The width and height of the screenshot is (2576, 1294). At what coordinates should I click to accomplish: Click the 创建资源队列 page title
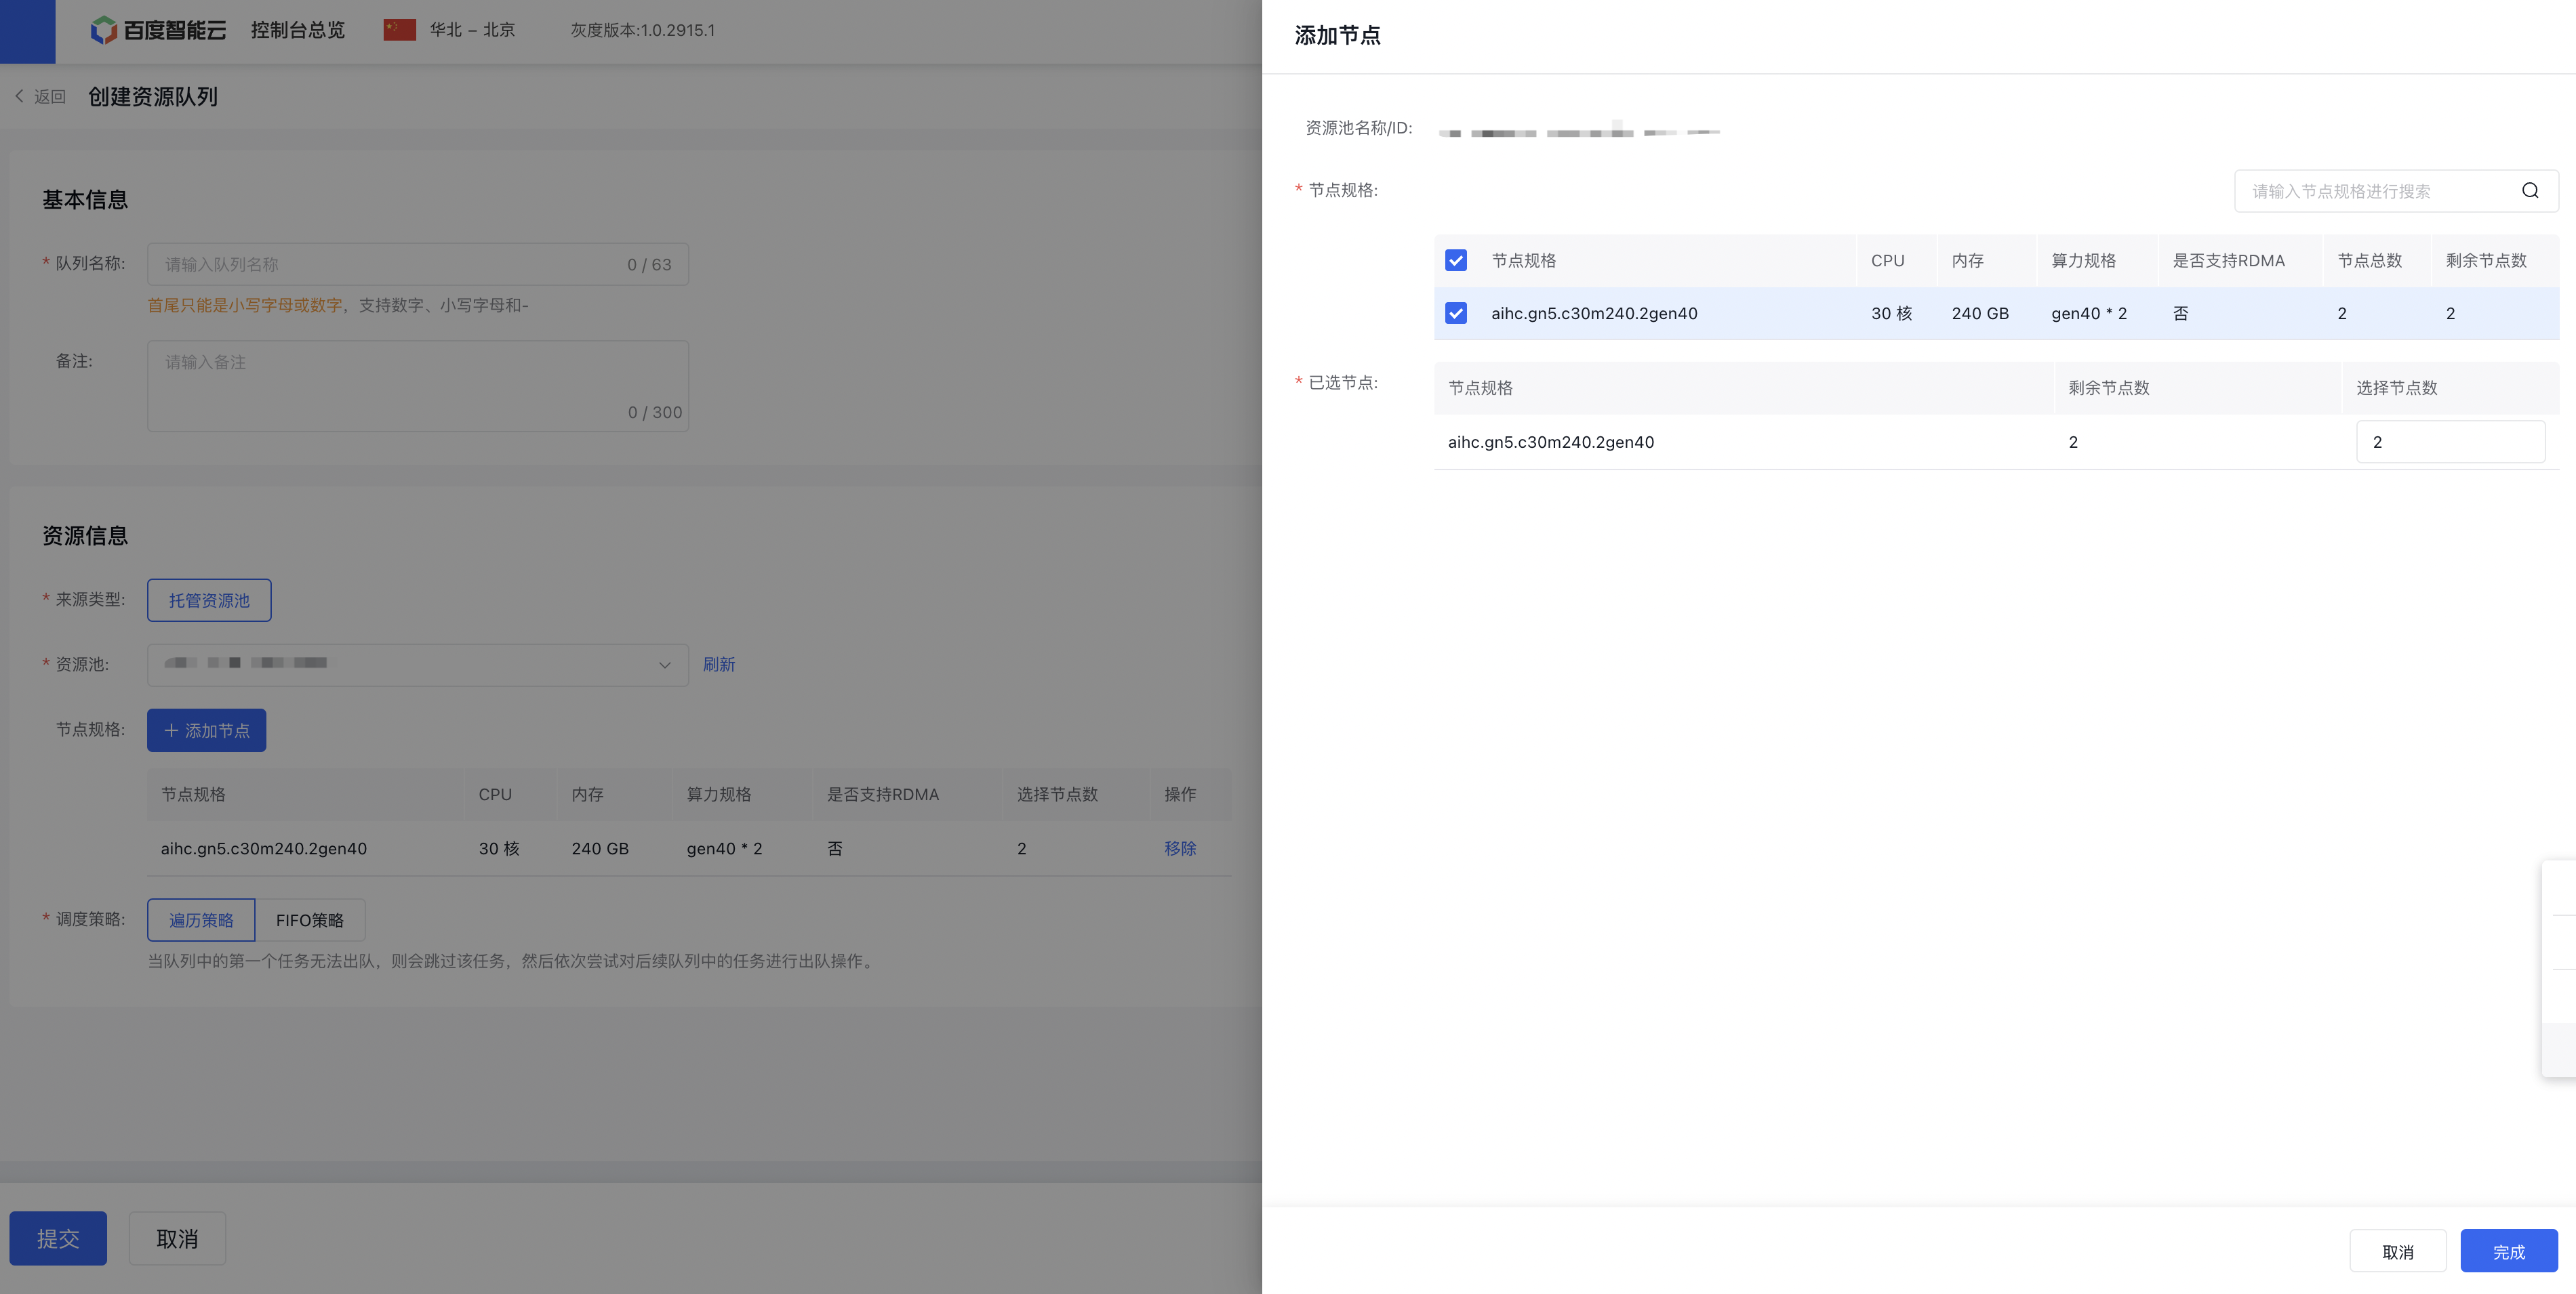pos(153,97)
